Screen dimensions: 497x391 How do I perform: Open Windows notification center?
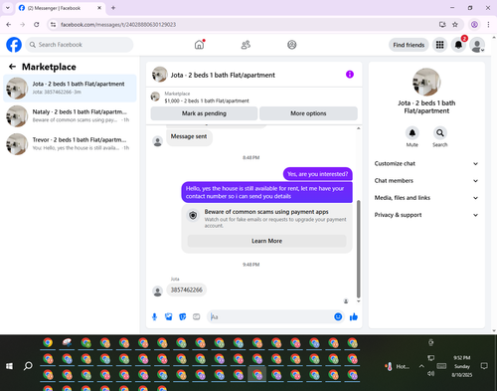coord(484,366)
